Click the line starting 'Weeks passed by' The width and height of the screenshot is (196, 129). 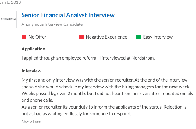[107, 94]
